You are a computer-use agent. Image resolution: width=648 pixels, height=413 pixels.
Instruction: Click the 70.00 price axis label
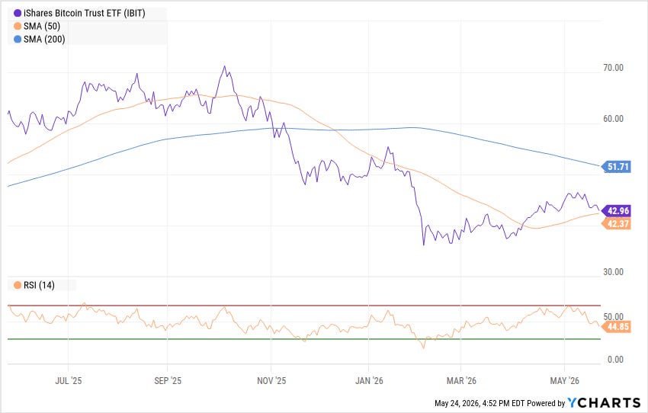[613, 68]
